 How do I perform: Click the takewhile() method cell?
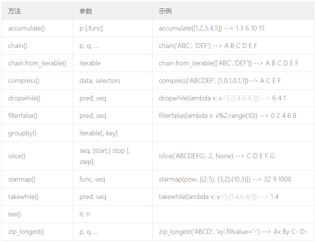[x=23, y=197]
